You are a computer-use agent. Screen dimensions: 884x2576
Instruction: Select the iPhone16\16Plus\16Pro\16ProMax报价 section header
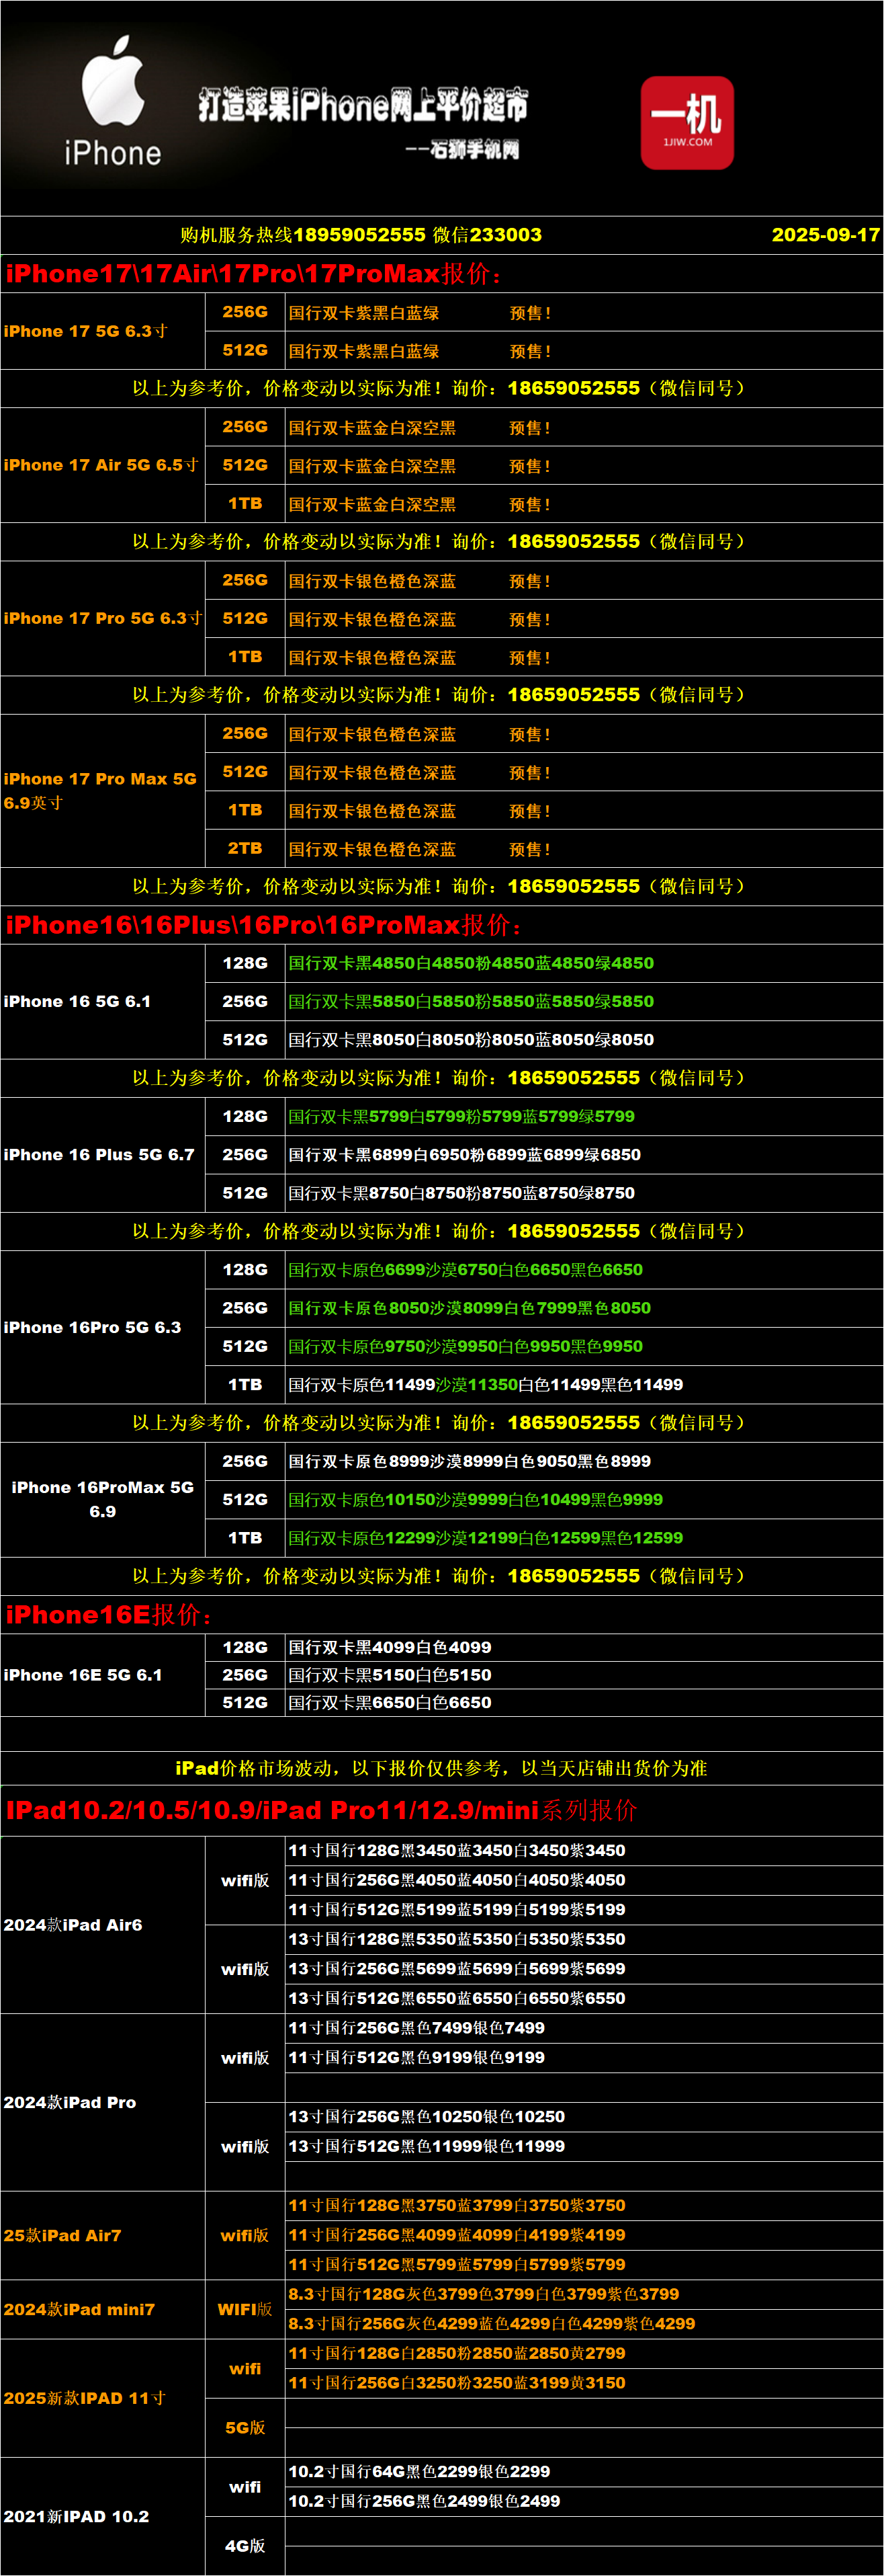(x=264, y=925)
